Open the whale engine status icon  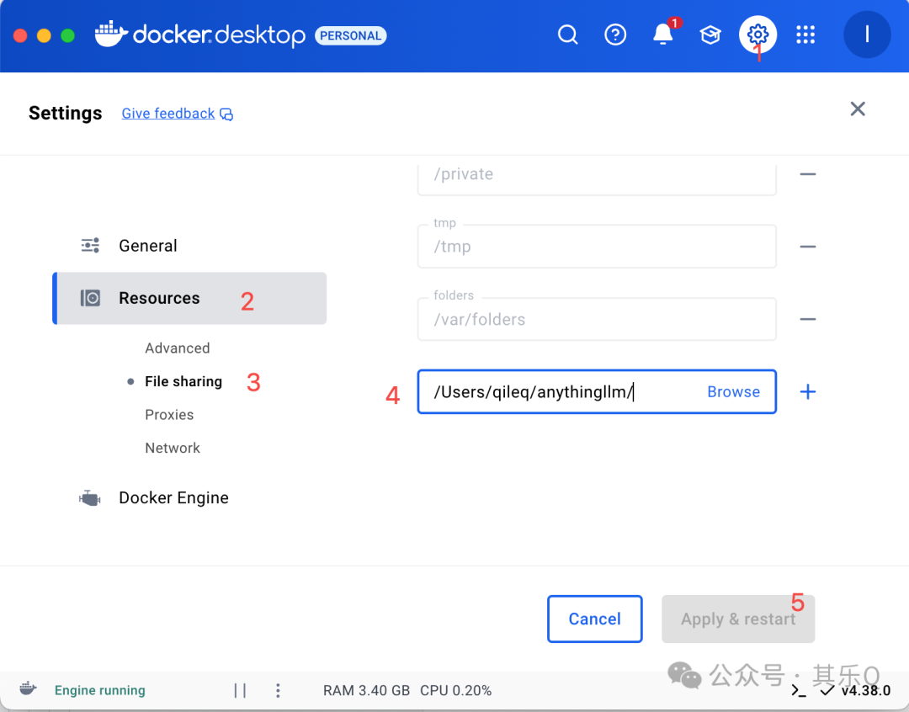[27, 688]
